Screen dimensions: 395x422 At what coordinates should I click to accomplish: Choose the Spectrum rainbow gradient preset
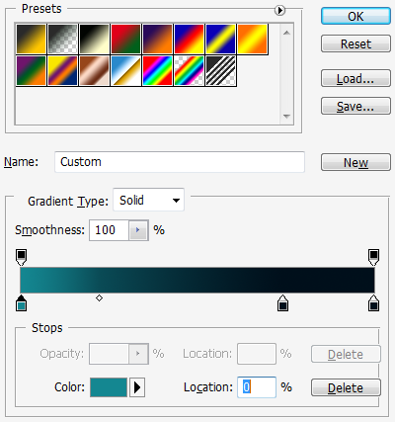(157, 71)
